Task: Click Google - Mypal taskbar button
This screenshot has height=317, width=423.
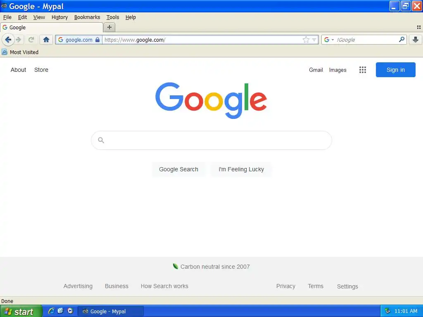Action: pos(111,311)
